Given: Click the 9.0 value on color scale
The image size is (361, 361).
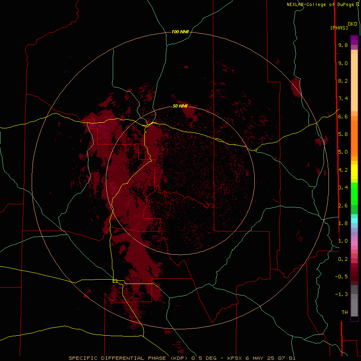Looking at the screenshot, I should 343,63.
